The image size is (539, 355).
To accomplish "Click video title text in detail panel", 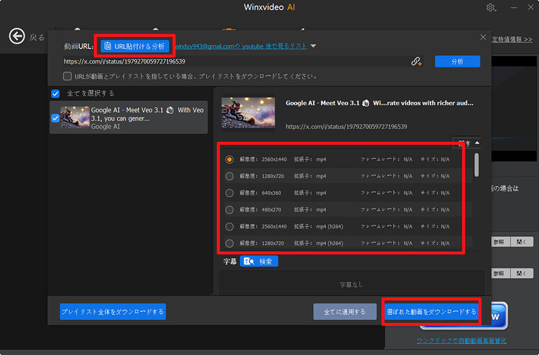I will click(380, 103).
